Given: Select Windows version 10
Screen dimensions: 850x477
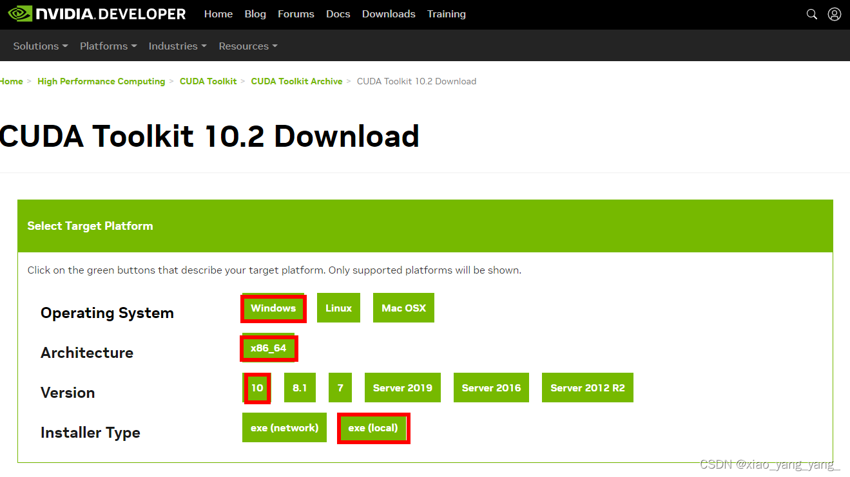Looking at the screenshot, I should [257, 388].
